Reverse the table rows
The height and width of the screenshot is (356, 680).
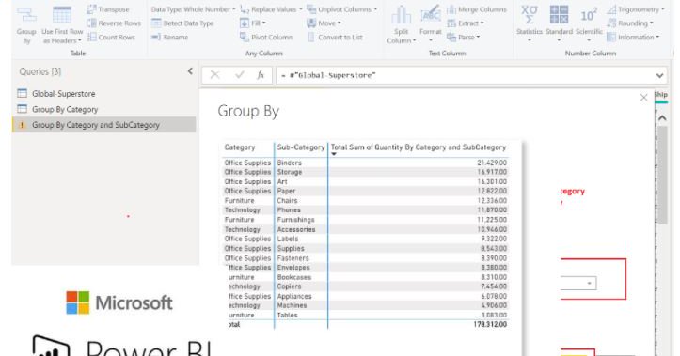click(x=114, y=23)
